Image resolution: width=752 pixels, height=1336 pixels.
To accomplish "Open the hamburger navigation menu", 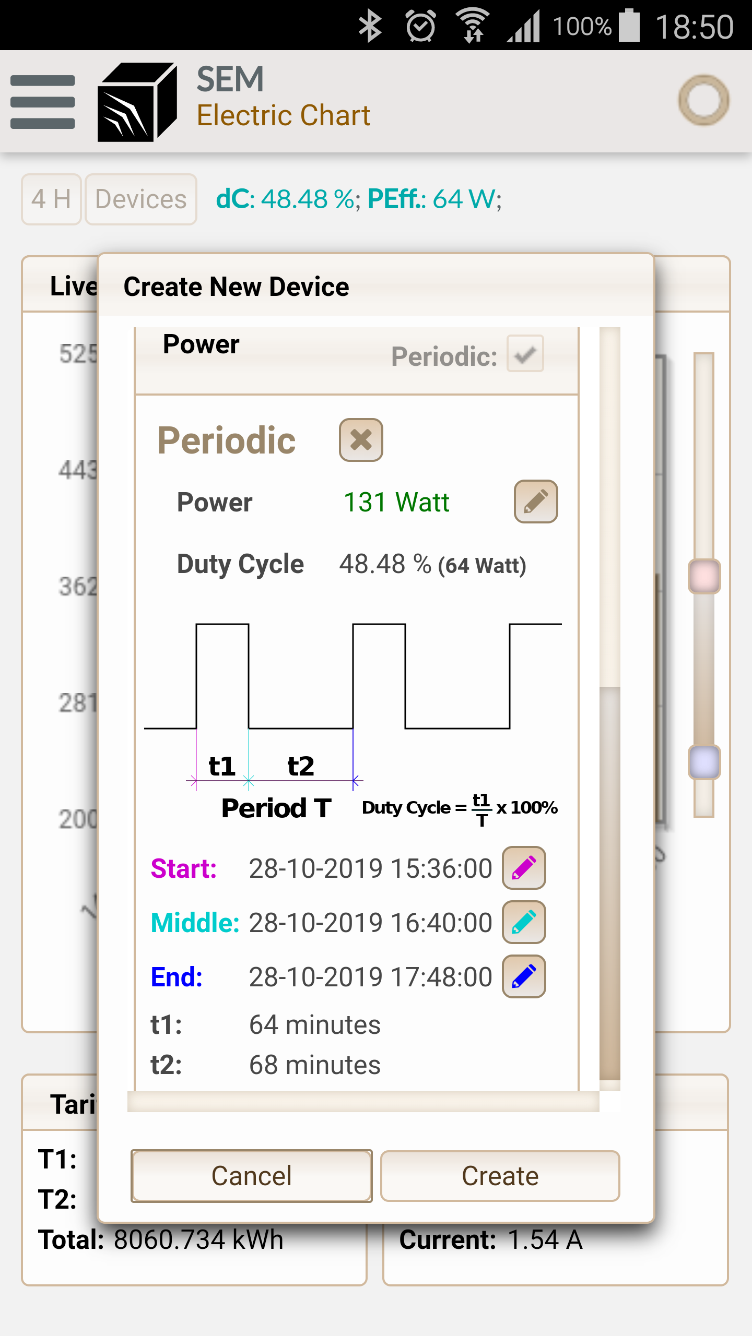I will (x=42, y=102).
